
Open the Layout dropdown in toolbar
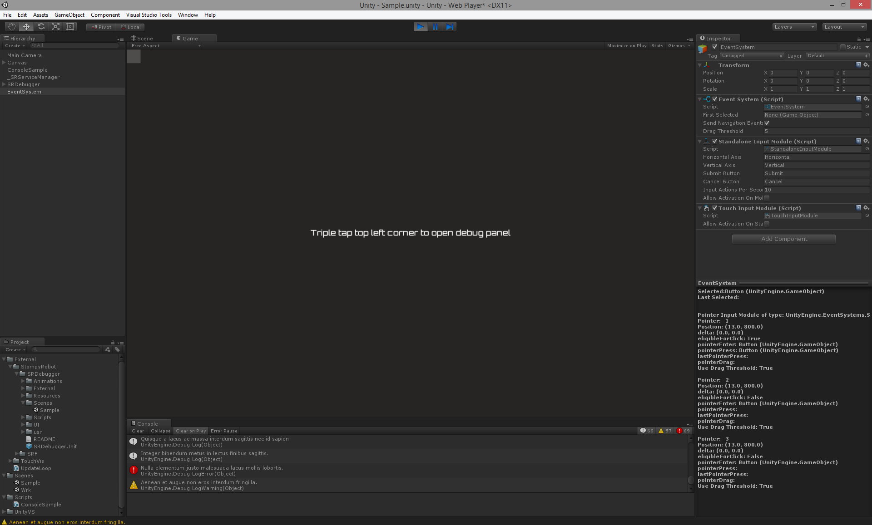845,27
